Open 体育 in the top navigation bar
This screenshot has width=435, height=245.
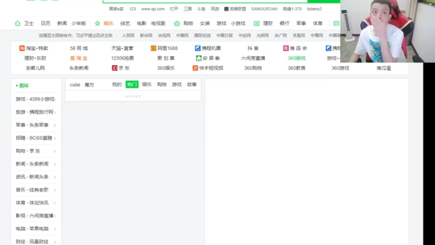(x=318, y=23)
